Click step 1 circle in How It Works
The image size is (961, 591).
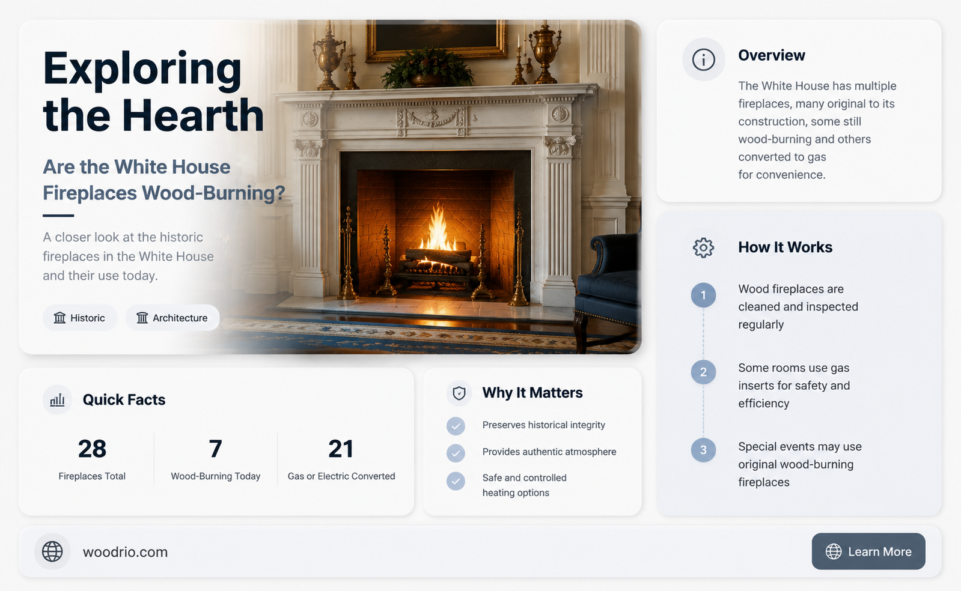click(703, 295)
